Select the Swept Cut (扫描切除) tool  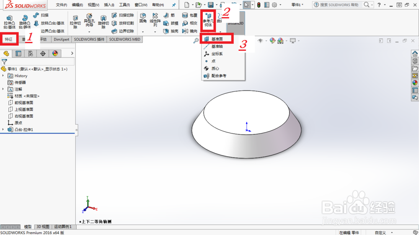123,15
